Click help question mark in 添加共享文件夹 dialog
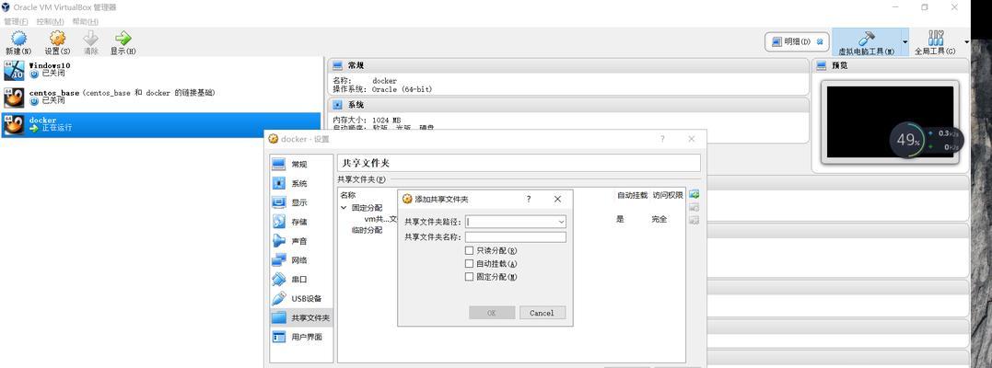Viewport: 992px width, 368px height. pos(529,199)
